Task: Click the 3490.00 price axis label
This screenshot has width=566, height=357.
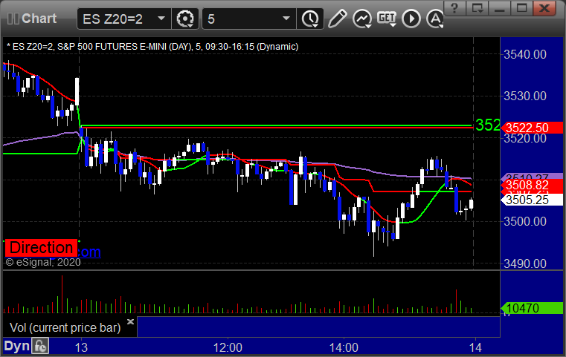Action: (x=525, y=263)
